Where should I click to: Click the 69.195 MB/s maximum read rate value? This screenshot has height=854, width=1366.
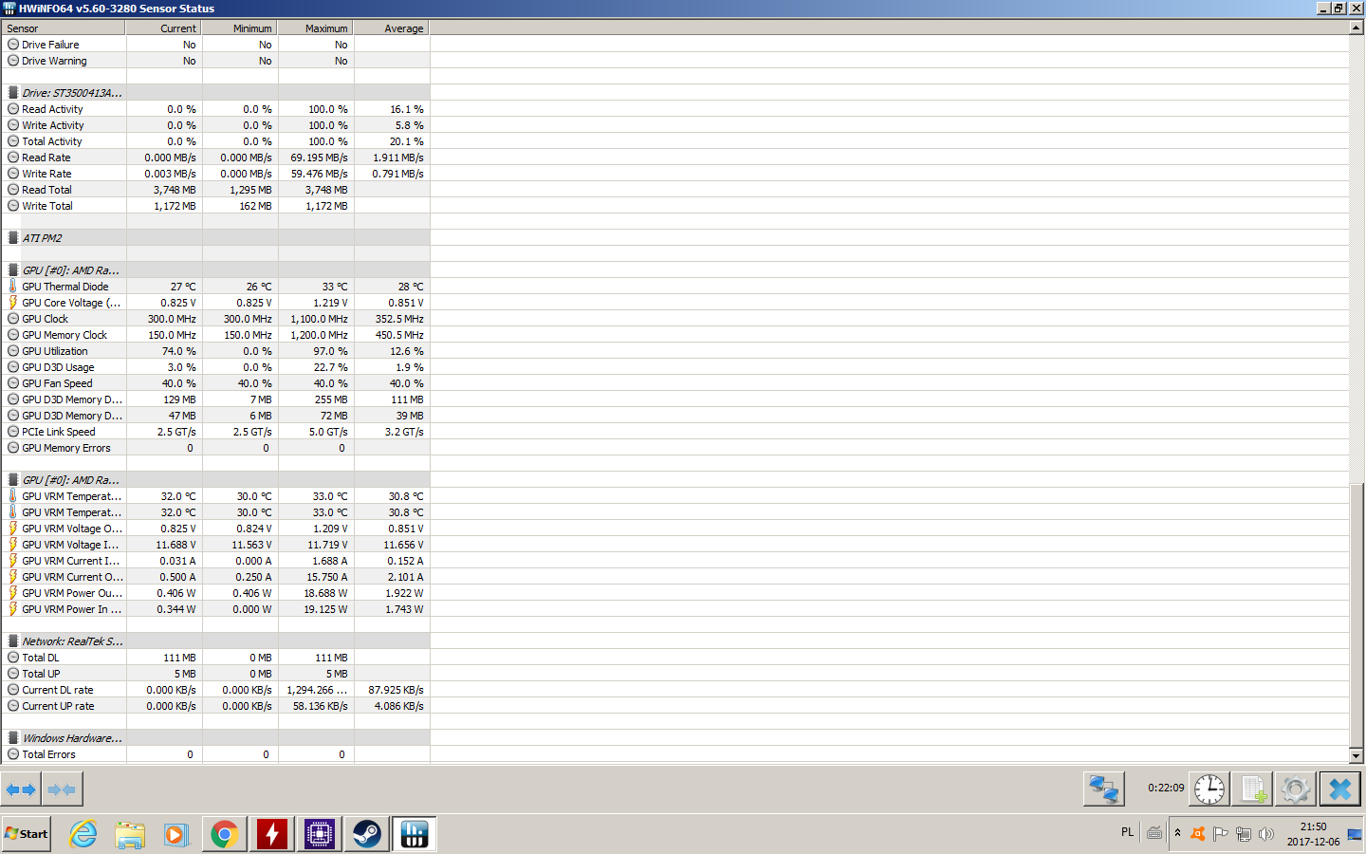[x=319, y=158]
